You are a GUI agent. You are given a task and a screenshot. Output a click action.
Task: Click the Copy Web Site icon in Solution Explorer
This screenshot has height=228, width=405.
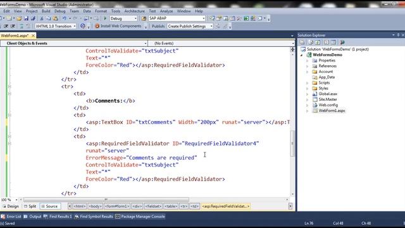click(x=342, y=42)
